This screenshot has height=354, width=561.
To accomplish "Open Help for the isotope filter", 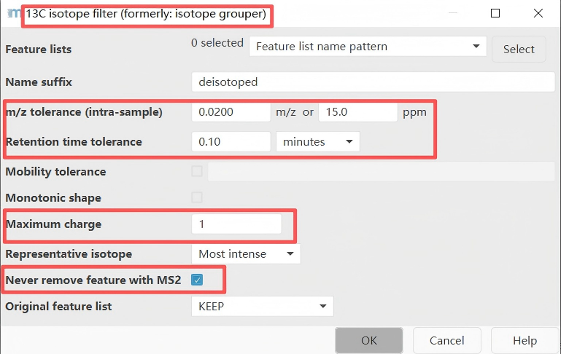I will (525, 340).
